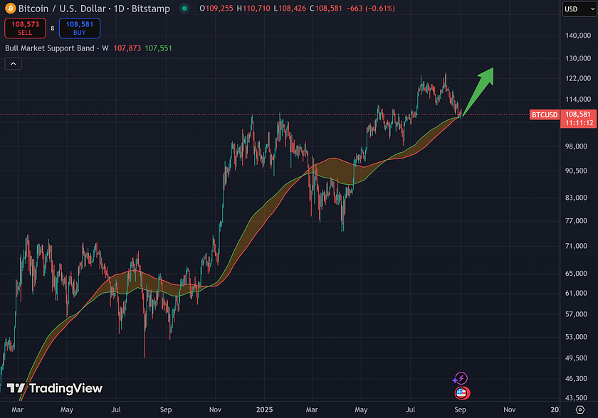Click the 1D interval label in title
Viewport: 598px width, 418px height.
tap(119, 9)
